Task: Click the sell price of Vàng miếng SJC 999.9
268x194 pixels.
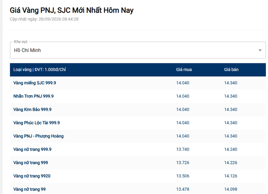Action: tap(231, 83)
